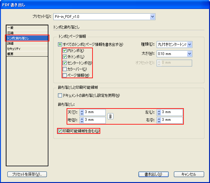Enable the カラーバー checkbox
The image size is (210, 183).
click(64, 69)
